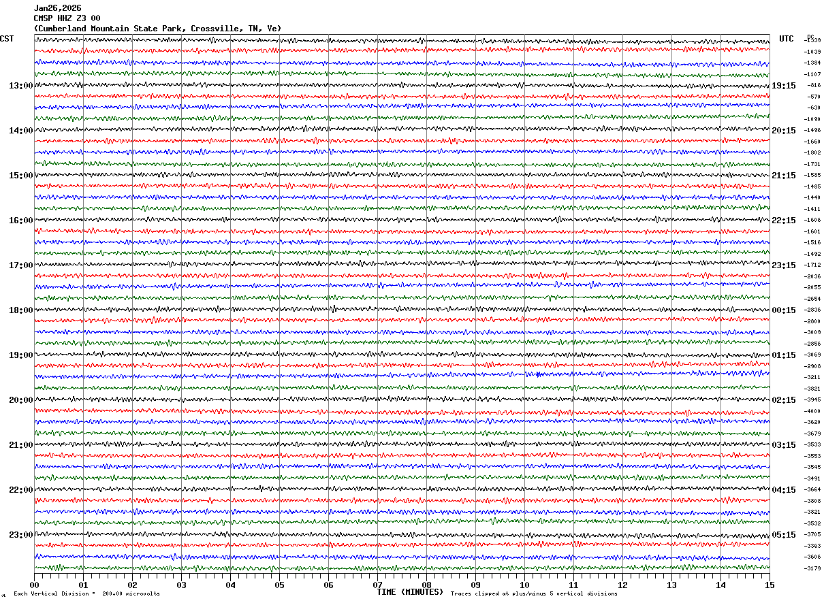The image size is (824, 603).
Task: Select the 16:00 CST row label
Action: pos(20,221)
